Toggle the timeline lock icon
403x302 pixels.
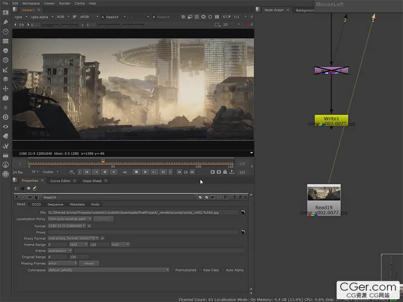tap(225, 172)
